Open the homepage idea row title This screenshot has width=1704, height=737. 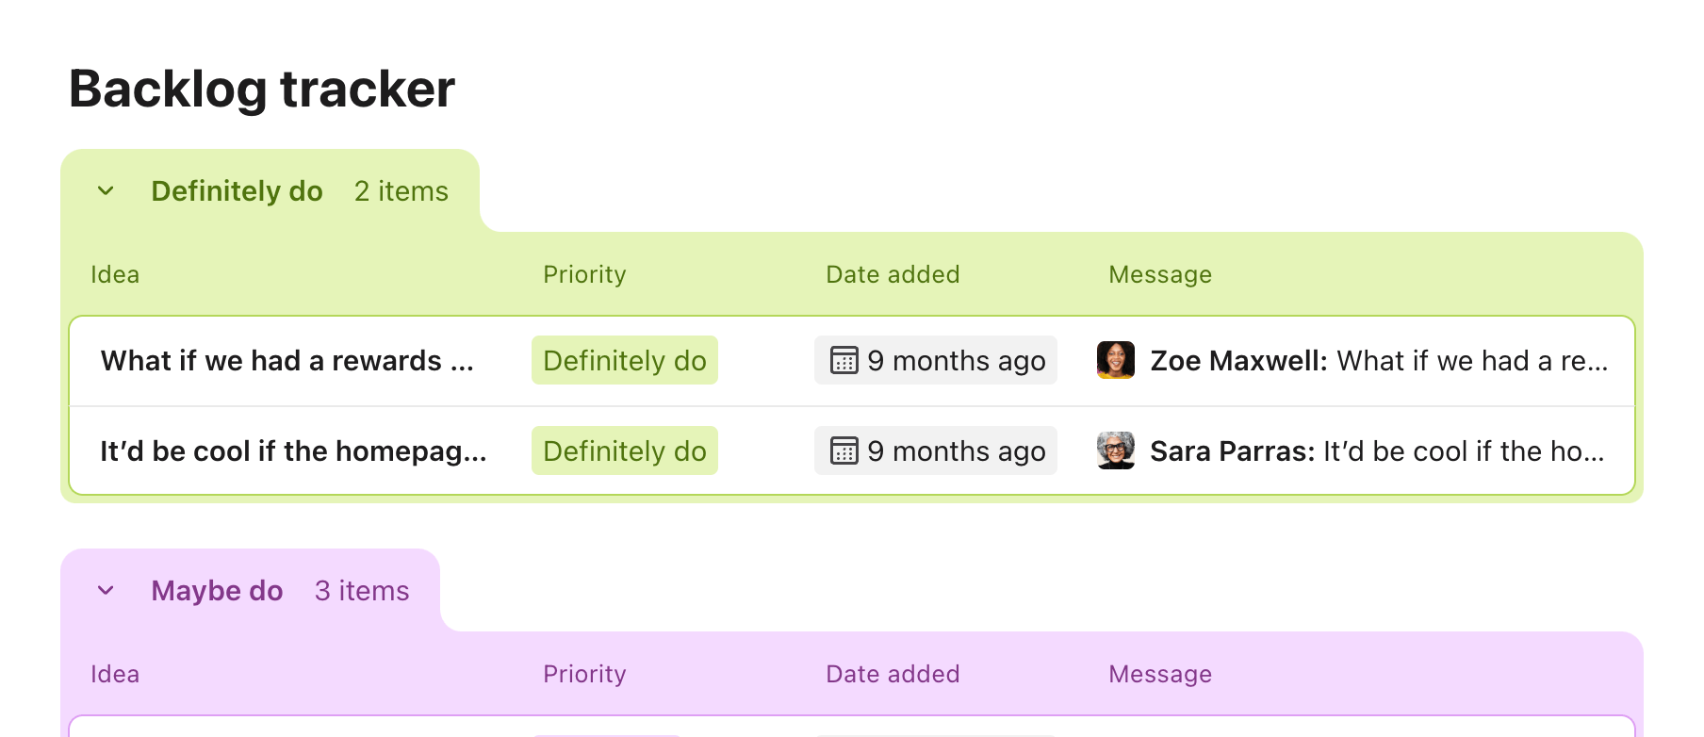tap(293, 451)
